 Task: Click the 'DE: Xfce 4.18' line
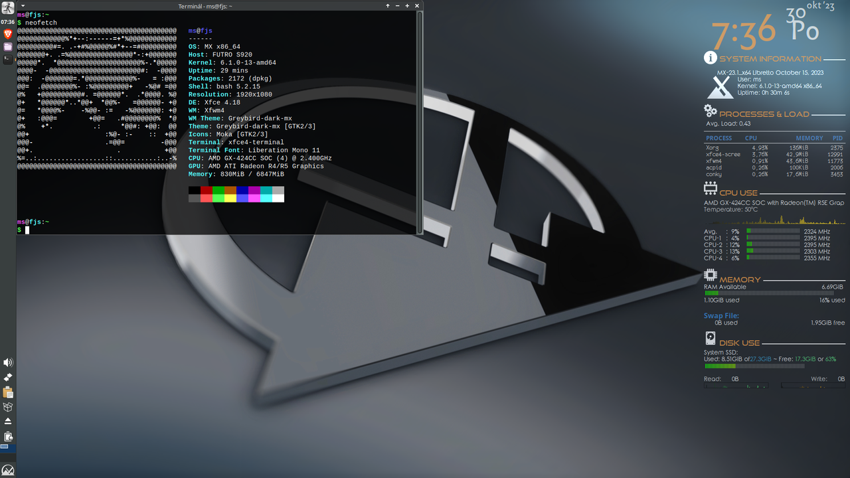point(214,102)
